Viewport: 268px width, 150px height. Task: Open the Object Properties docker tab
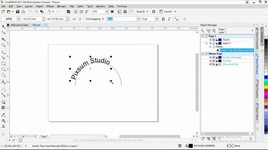[257, 39]
